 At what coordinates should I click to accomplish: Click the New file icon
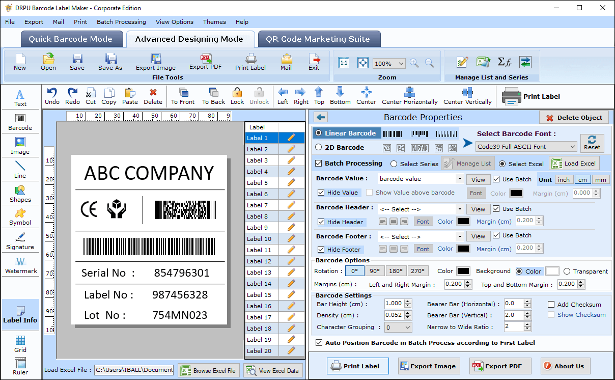pos(20,62)
